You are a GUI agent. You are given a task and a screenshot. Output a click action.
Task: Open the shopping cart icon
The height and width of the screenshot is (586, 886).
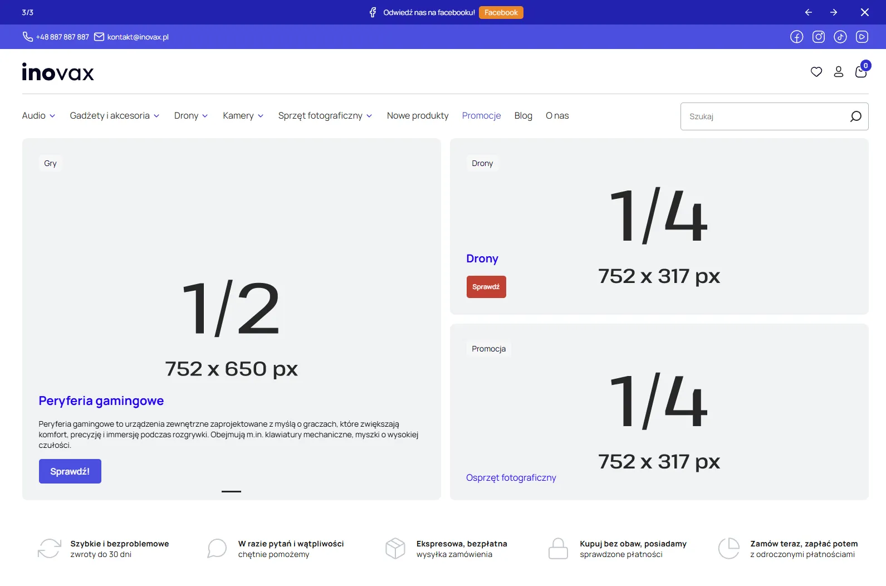pyautogui.click(x=860, y=72)
